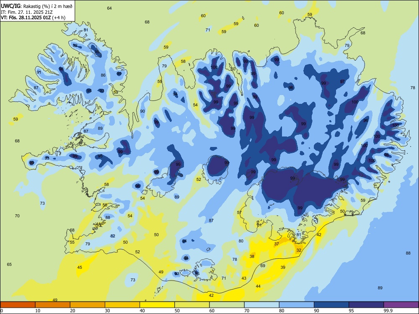Click the humidity value '82' in the southwest

[113, 236]
